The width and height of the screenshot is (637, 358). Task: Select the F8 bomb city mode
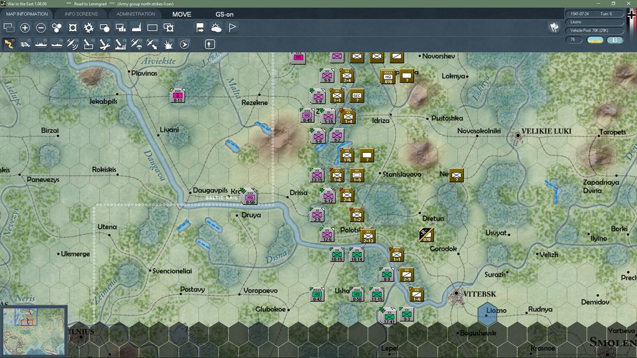[120, 44]
